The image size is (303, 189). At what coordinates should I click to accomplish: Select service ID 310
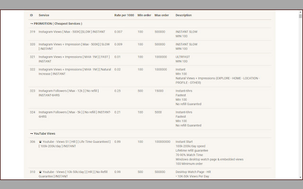point(33,172)
